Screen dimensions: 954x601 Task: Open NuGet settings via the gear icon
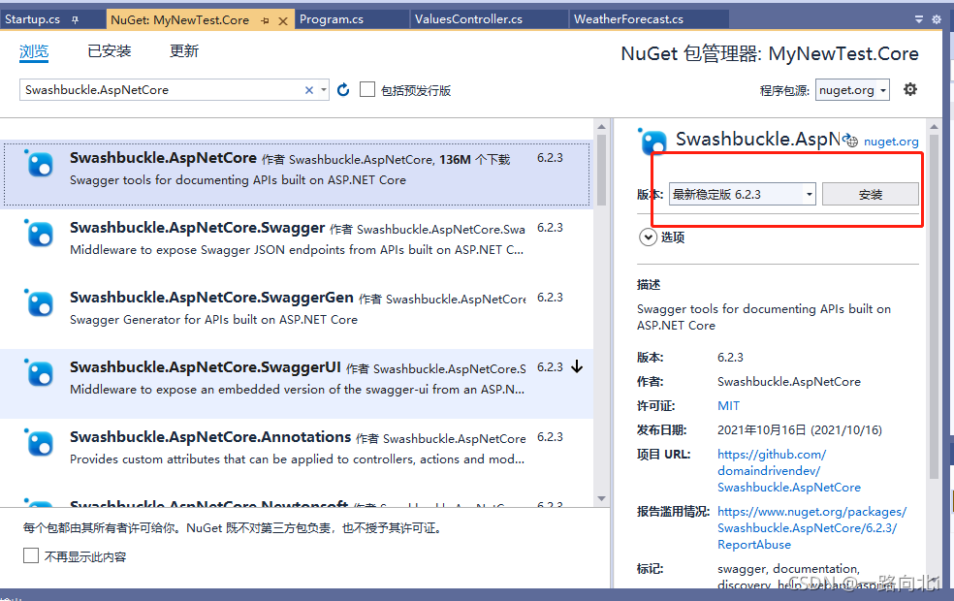pyautogui.click(x=909, y=89)
